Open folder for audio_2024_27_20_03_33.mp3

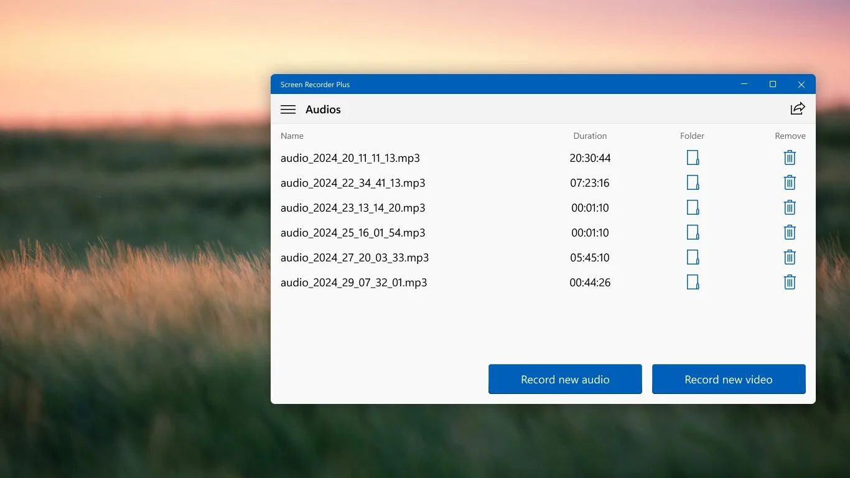pyautogui.click(x=693, y=257)
